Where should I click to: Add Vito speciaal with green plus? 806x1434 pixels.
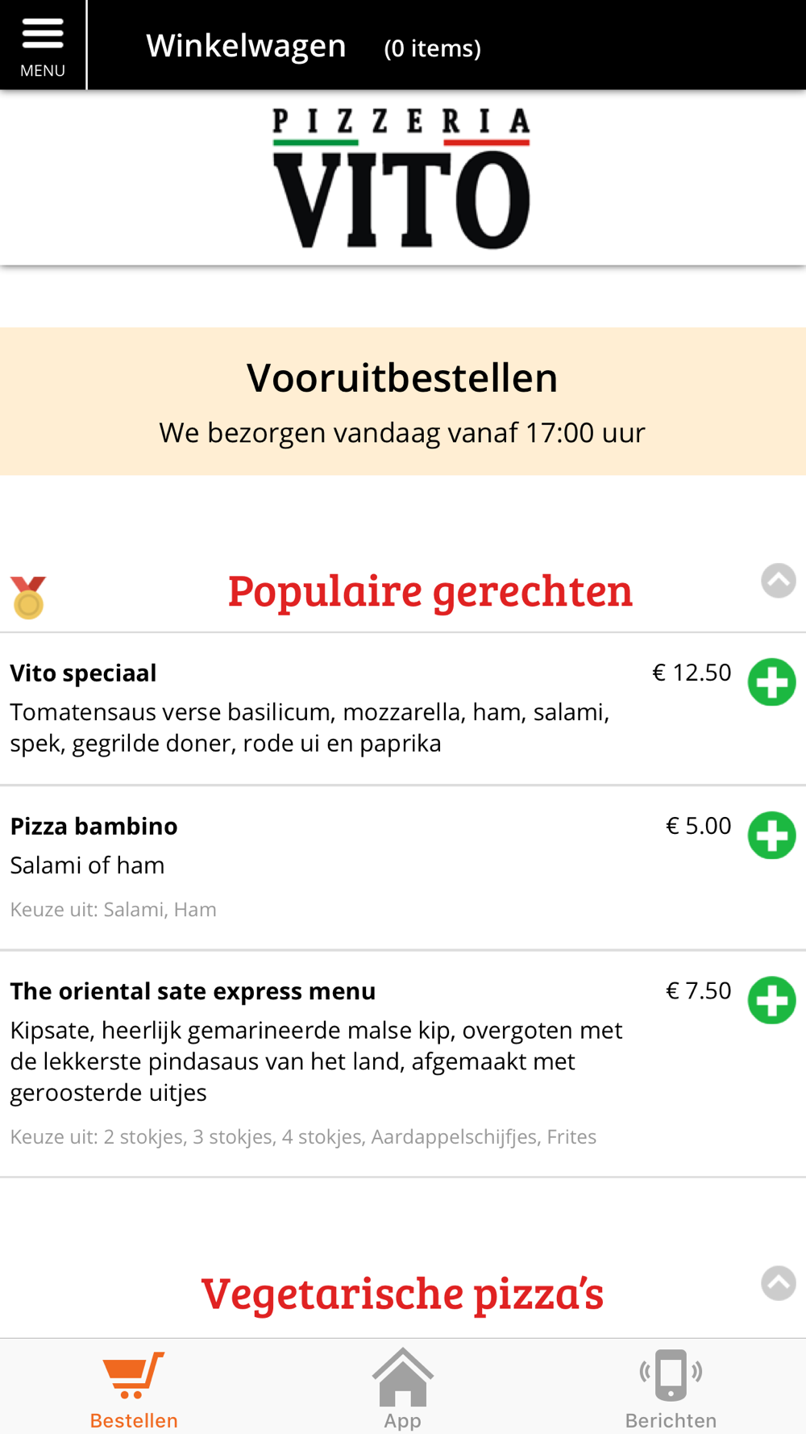point(771,682)
